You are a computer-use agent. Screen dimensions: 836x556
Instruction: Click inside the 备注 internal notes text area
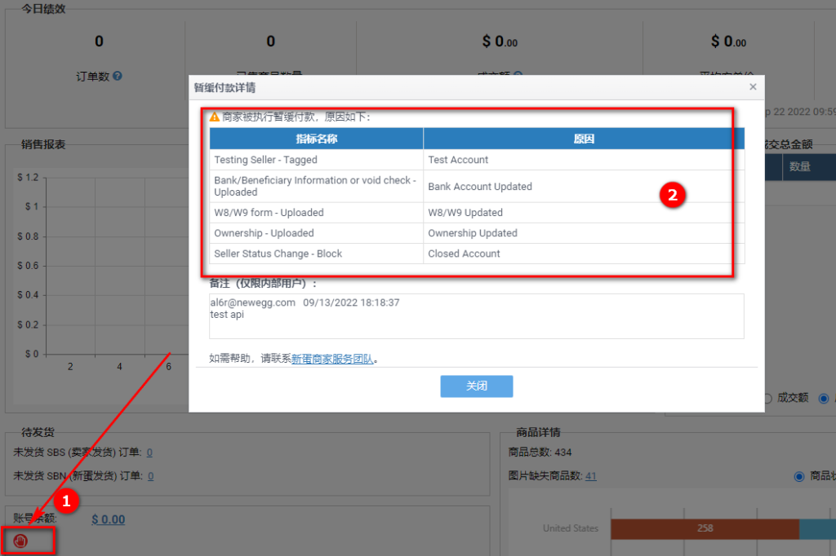coord(476,316)
